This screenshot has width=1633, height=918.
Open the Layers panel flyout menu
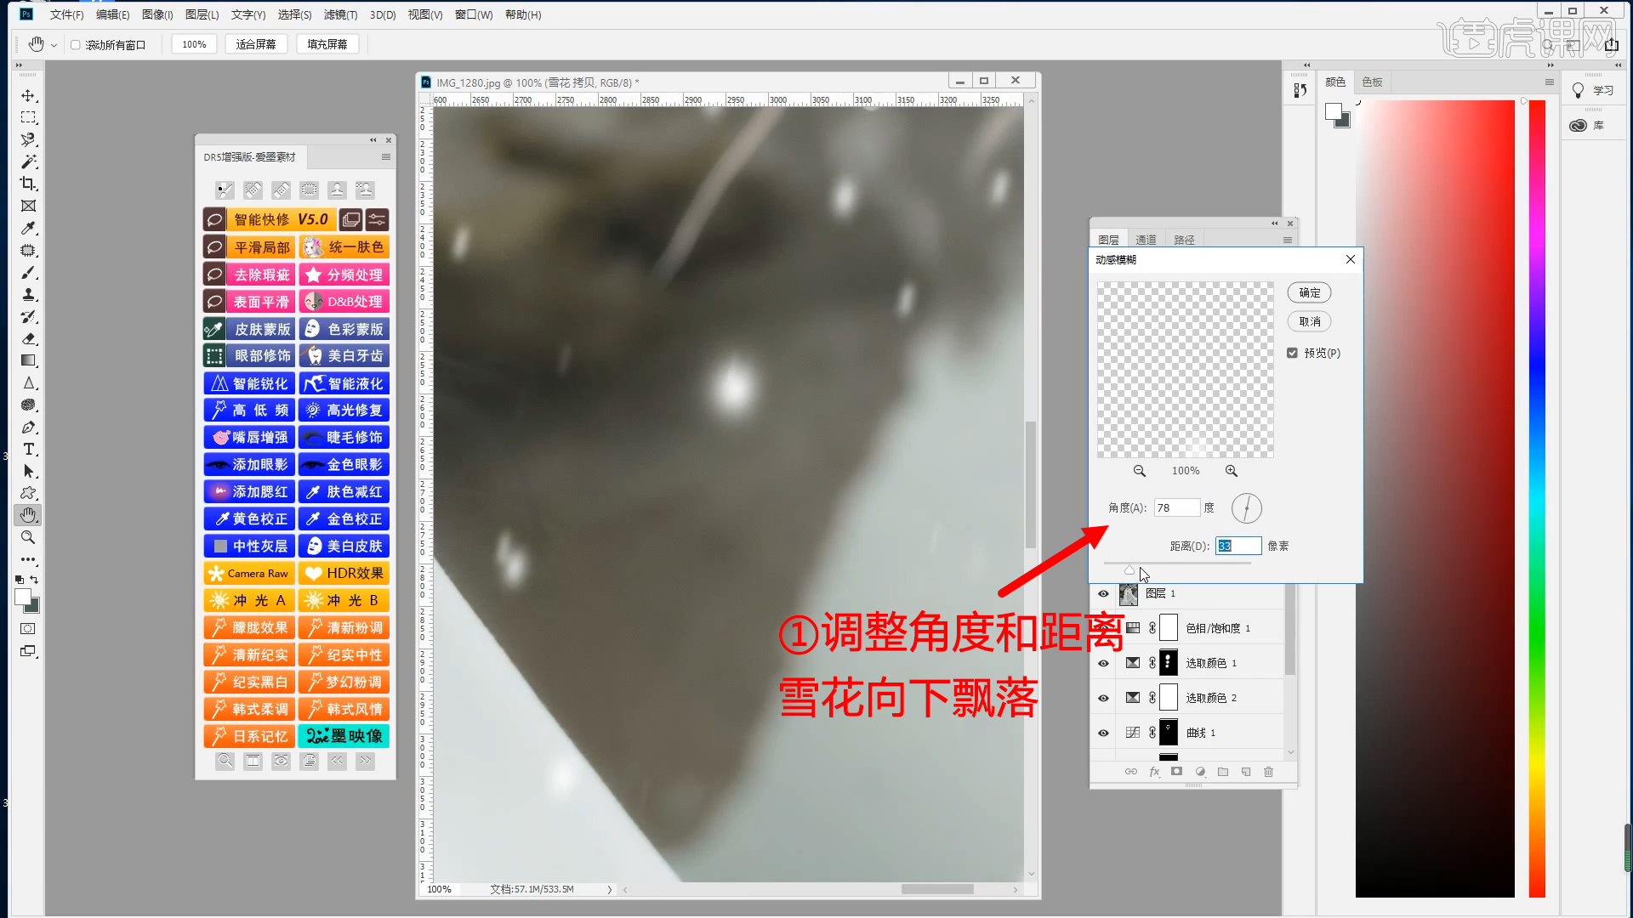[x=1287, y=241]
